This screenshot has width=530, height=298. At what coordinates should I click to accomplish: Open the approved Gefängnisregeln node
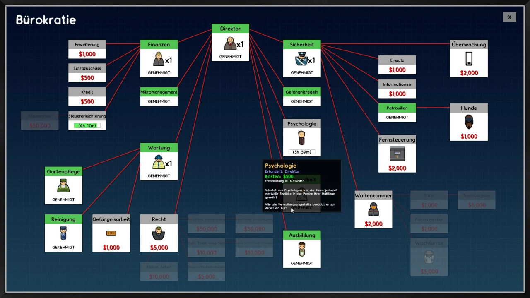[x=302, y=96]
